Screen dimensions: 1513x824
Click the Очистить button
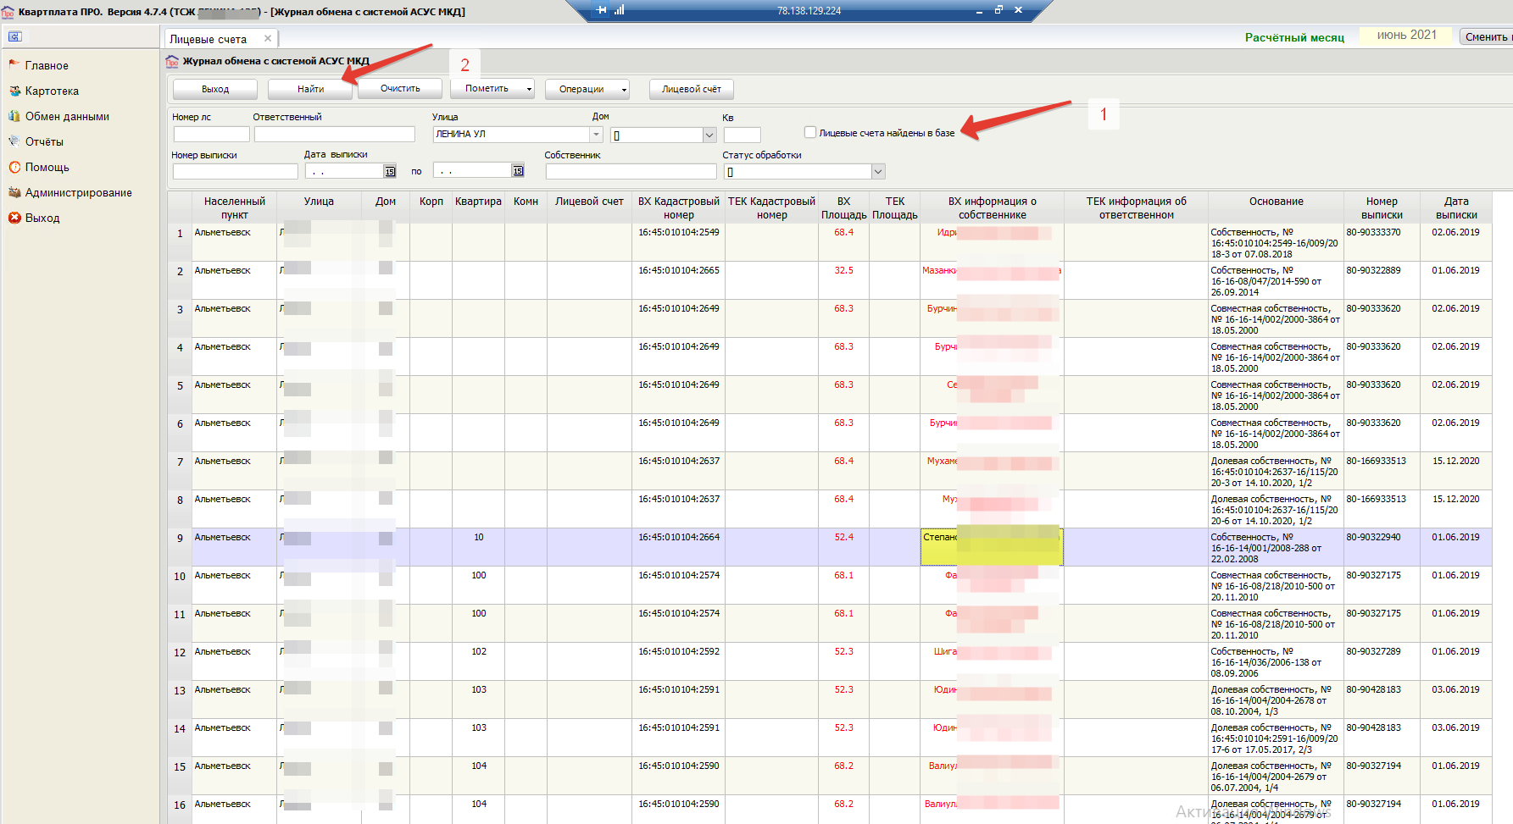[400, 89]
